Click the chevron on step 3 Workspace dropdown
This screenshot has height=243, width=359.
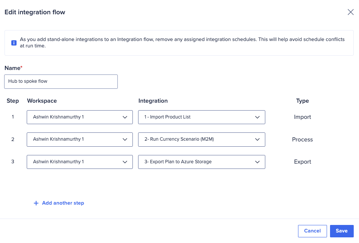(125, 162)
